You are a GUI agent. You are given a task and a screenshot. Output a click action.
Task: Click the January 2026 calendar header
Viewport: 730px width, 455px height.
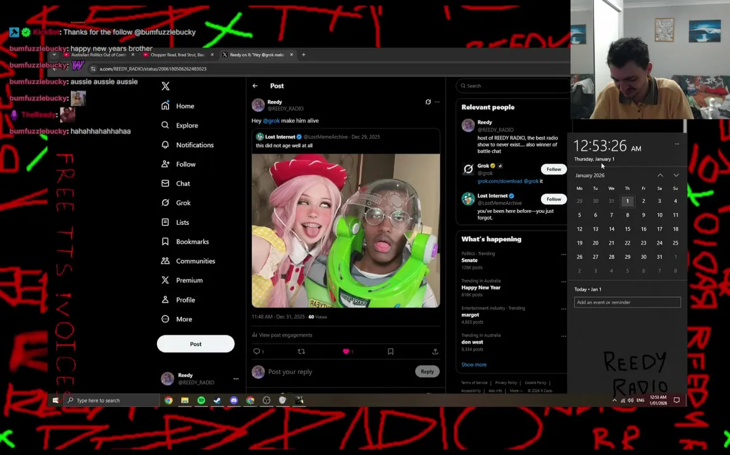[x=590, y=176]
